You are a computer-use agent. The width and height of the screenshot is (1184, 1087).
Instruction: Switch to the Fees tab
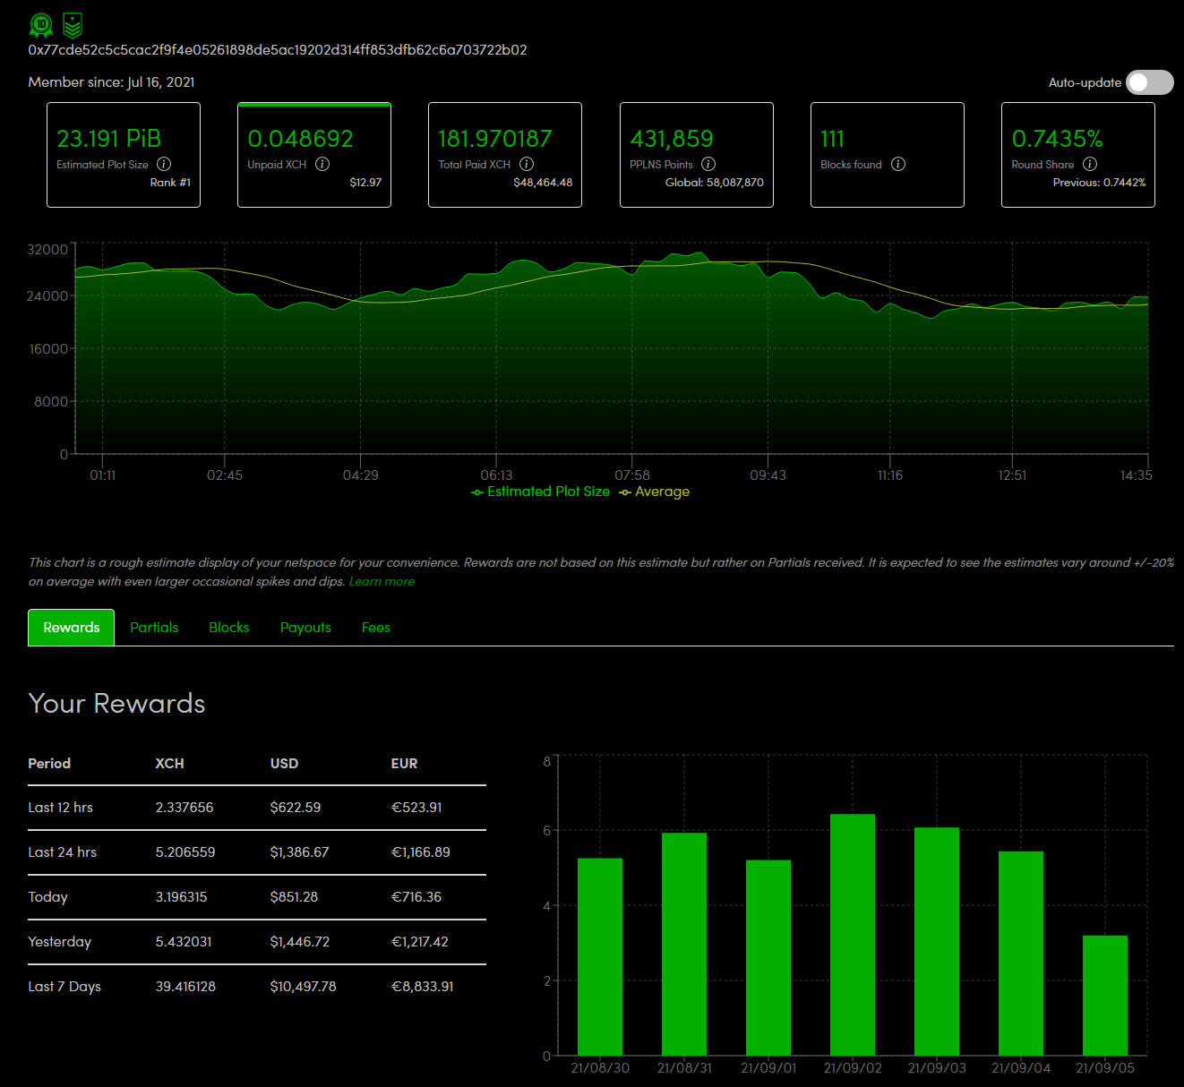376,628
